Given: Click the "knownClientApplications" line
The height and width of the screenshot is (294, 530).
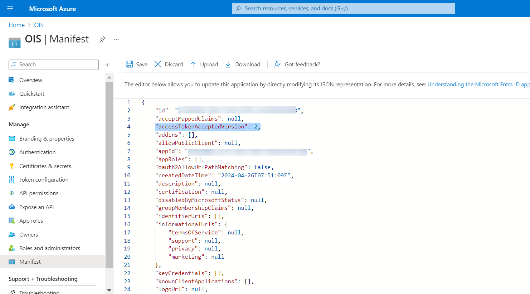Looking at the screenshot, I should click(204, 282).
